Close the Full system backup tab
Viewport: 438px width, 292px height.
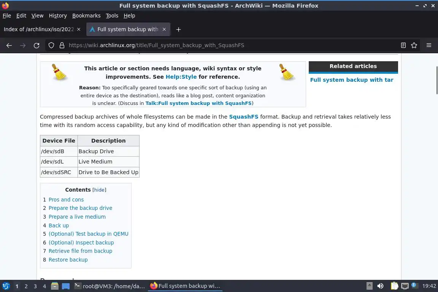[164, 29]
